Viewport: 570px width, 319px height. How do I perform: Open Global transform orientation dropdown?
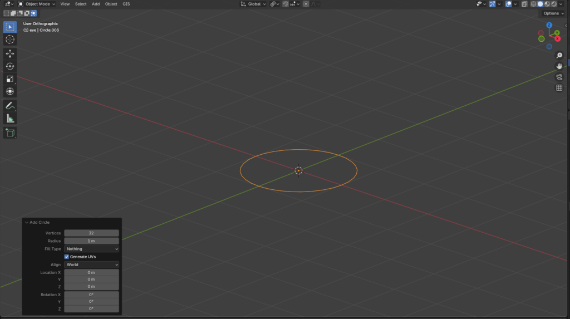pos(253,4)
